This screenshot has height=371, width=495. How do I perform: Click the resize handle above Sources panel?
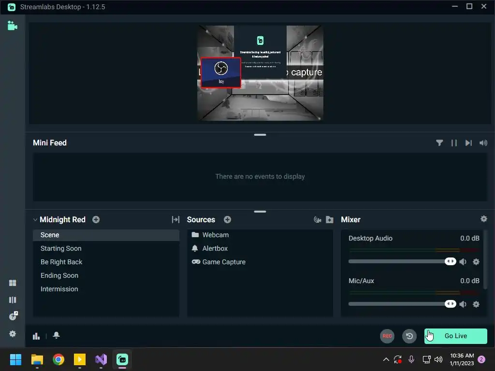[260, 212]
